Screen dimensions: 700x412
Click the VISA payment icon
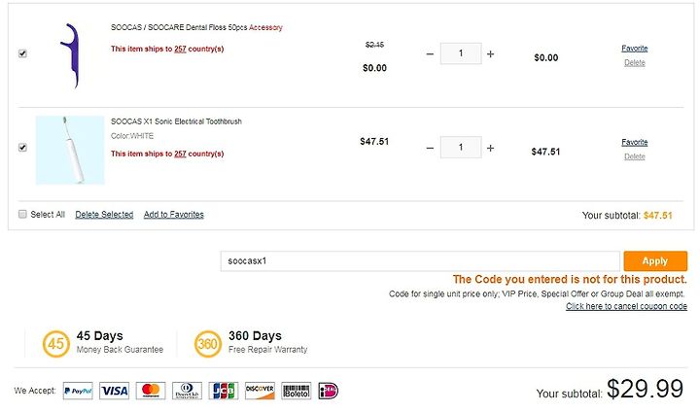115,391
